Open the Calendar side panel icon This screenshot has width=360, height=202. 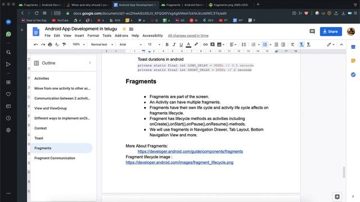(353, 47)
